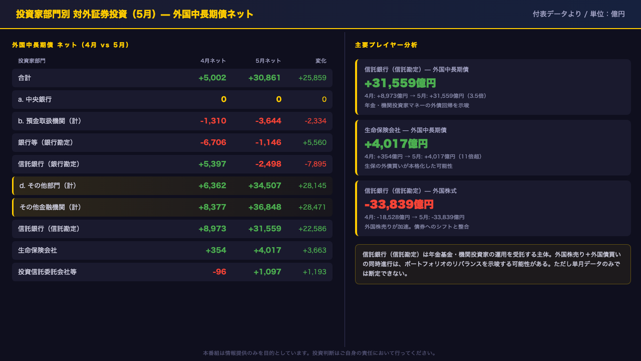This screenshot has height=361, width=641.
Task: Click the 合計 row label
Action: click(x=25, y=78)
